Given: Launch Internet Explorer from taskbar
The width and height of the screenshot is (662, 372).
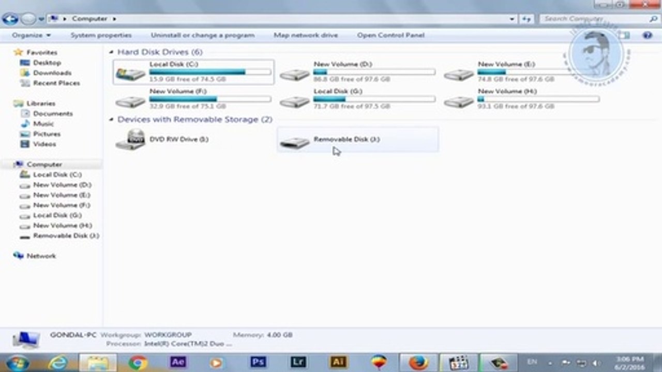Looking at the screenshot, I should 58,362.
